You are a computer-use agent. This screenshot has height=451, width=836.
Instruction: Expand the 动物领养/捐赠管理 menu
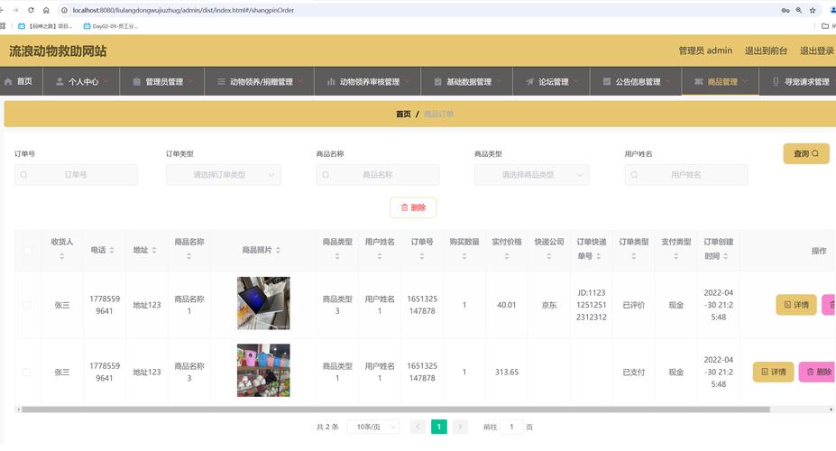click(x=260, y=81)
